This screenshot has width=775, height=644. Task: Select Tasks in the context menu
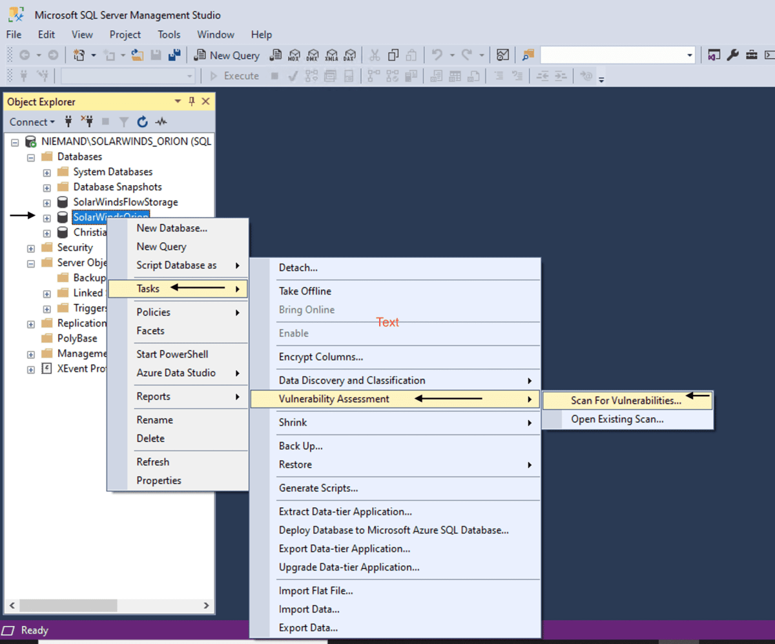click(178, 289)
